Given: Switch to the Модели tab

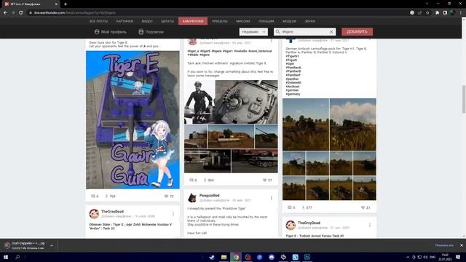Looking at the screenshot, I should click(289, 21).
